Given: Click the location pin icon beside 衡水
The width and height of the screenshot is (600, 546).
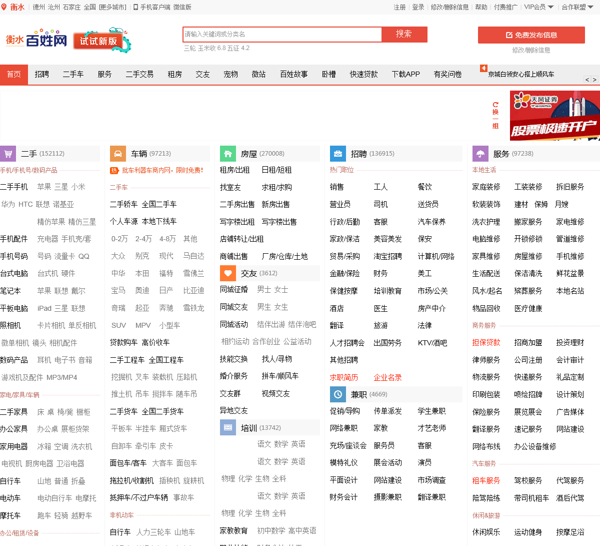Looking at the screenshot, I should point(4,7).
